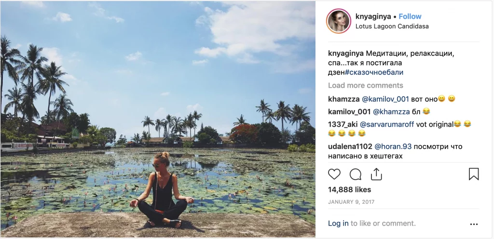The image size is (494, 239).
Task: Share the post using the share icon
Action: pos(376,174)
